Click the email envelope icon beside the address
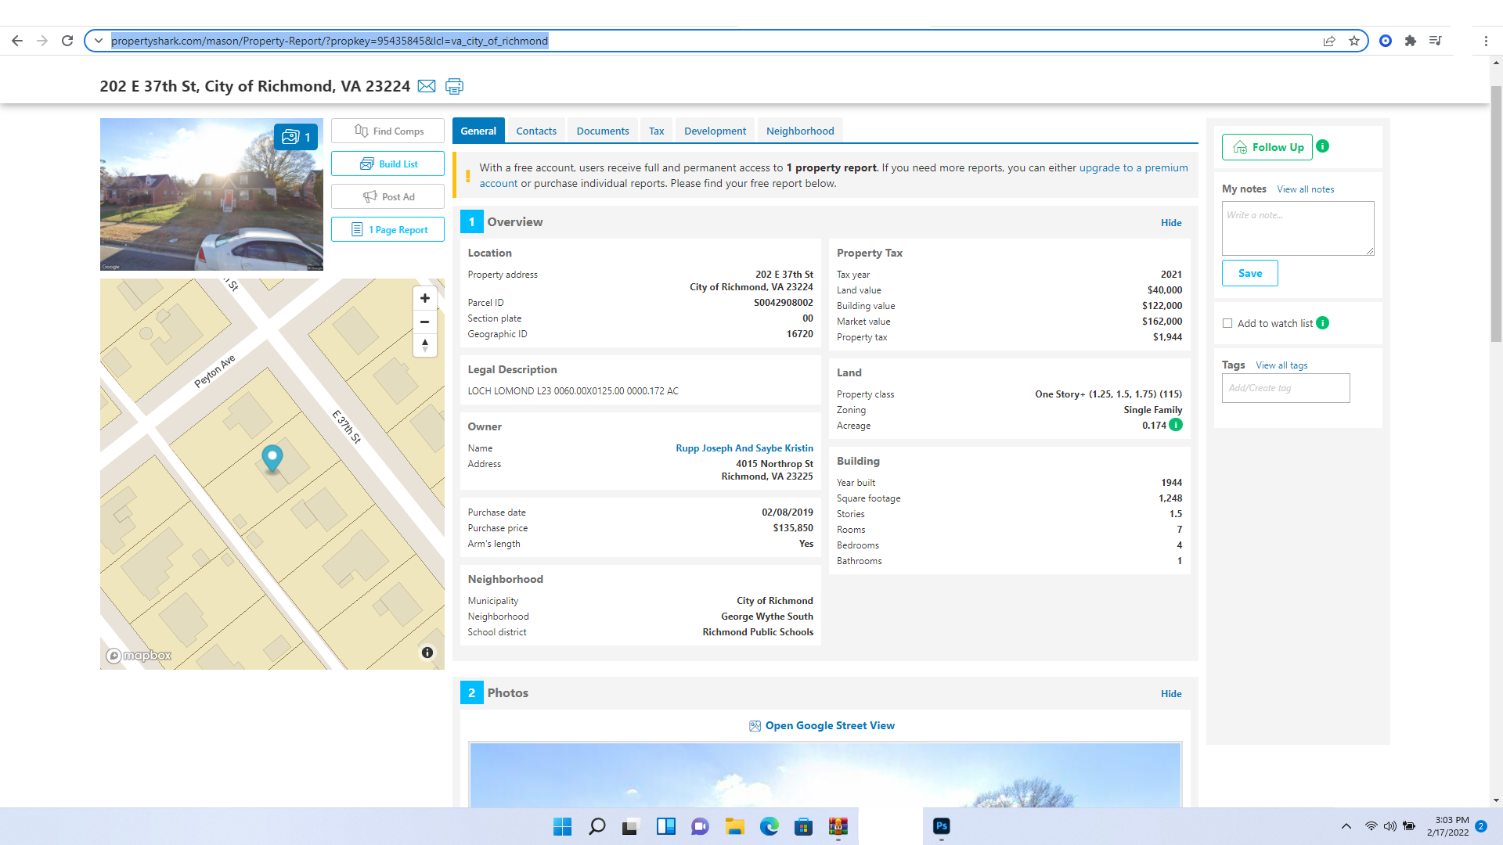This screenshot has width=1503, height=845. [427, 86]
